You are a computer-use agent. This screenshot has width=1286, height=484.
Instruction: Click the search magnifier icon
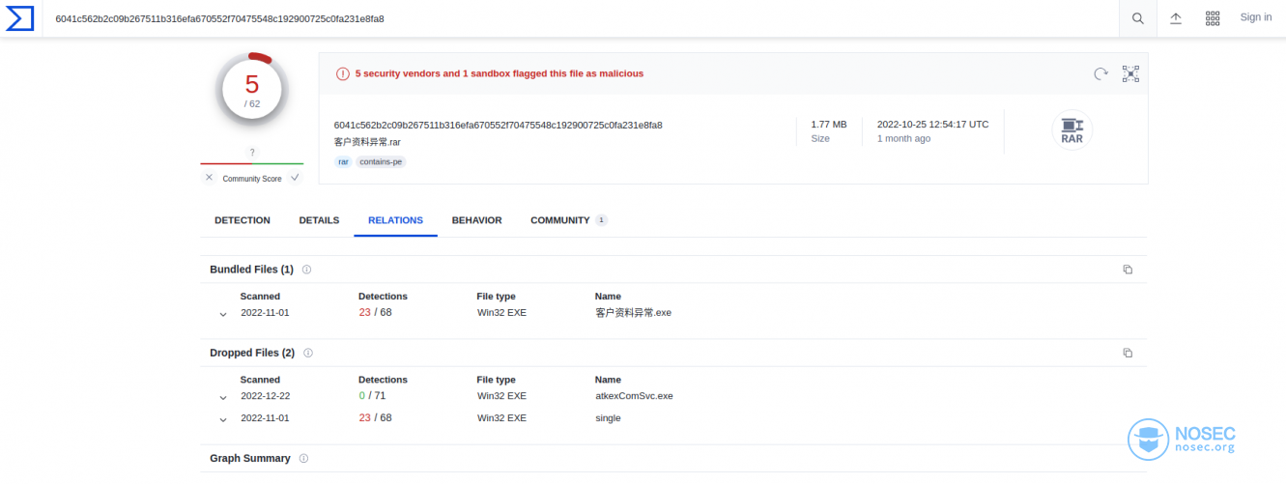(1138, 17)
